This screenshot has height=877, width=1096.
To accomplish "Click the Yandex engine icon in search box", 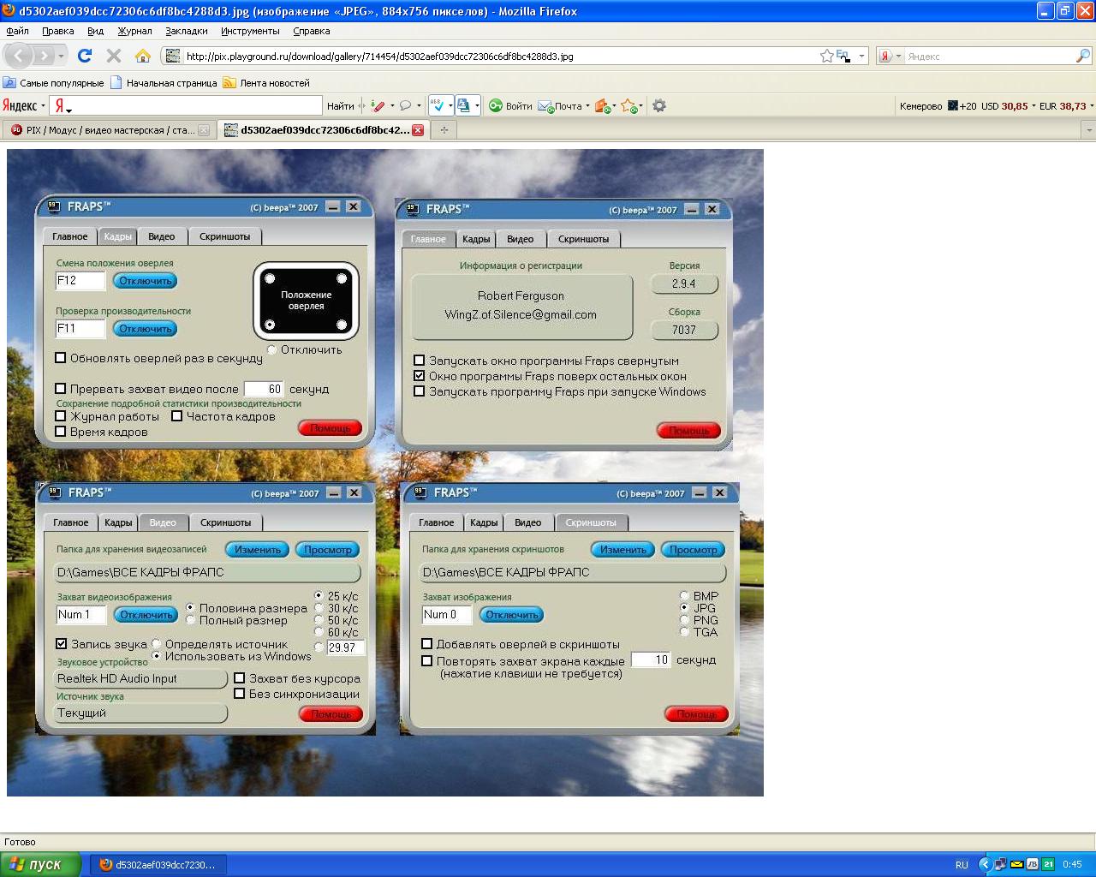I will (x=886, y=56).
